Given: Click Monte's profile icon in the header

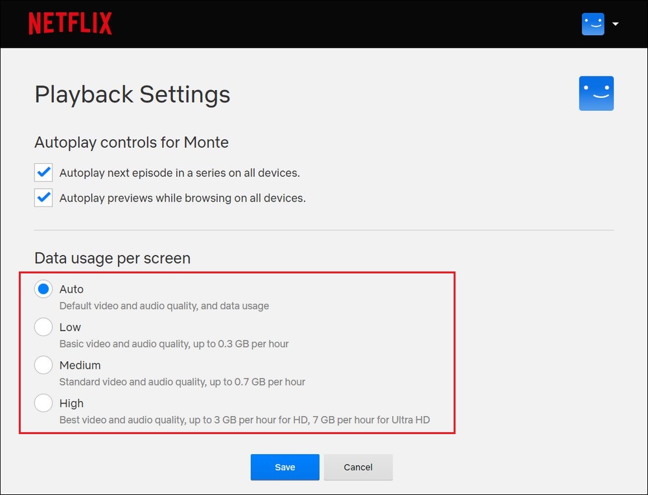Looking at the screenshot, I should click(x=592, y=23).
